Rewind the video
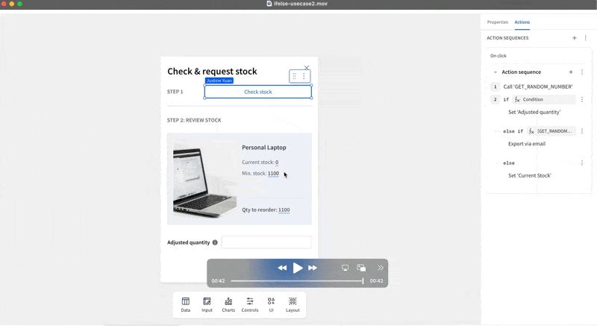The image size is (597, 326). tap(282, 268)
